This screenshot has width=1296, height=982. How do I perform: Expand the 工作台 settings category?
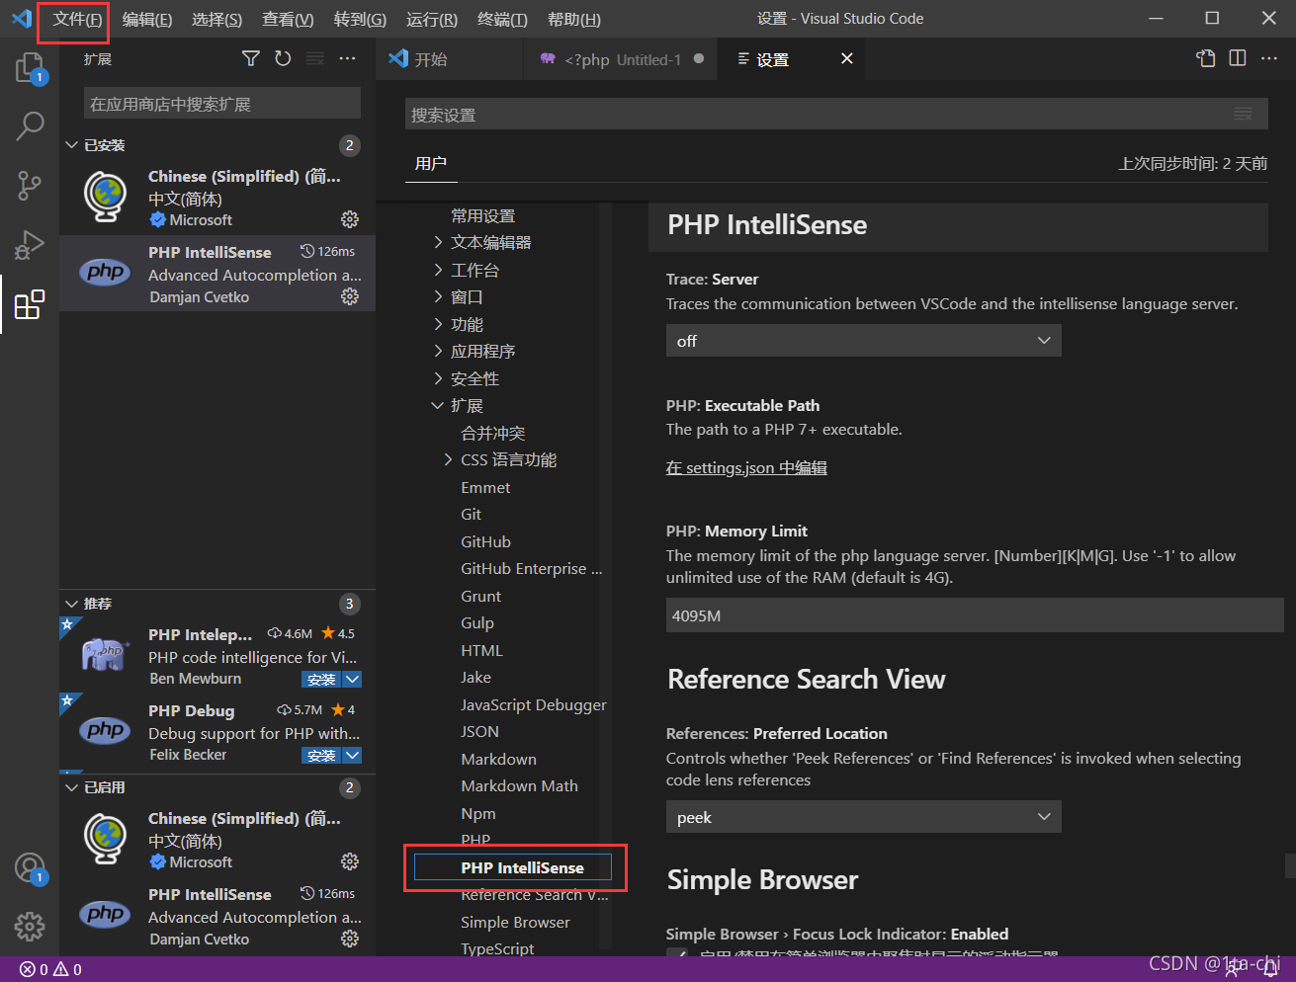tap(438, 270)
